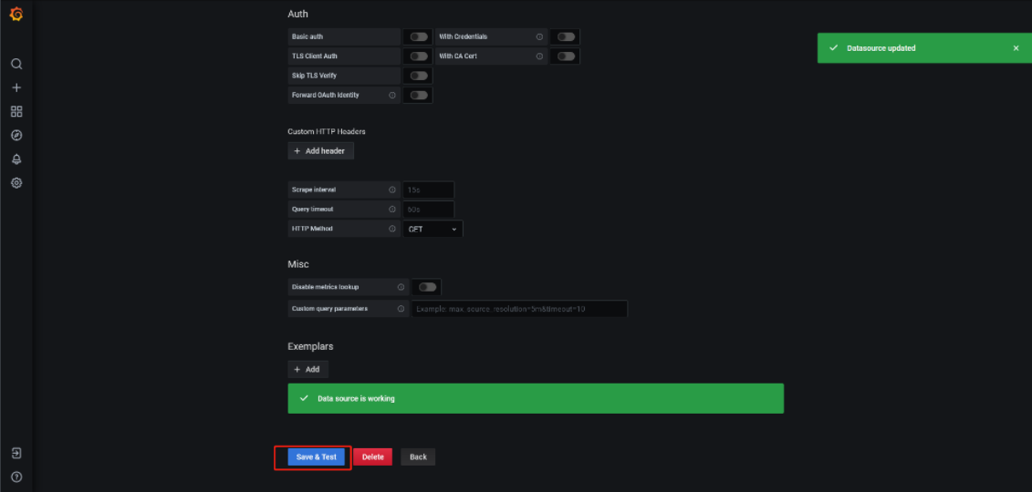Click the Save & Test button
The width and height of the screenshot is (1032, 492).
coord(316,457)
